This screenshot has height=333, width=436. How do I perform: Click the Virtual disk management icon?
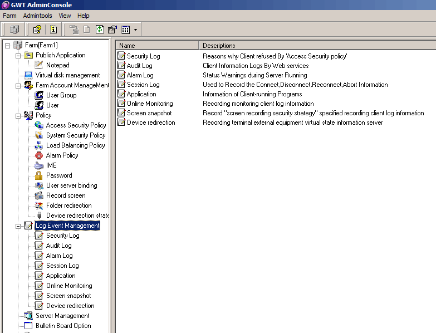click(28, 75)
